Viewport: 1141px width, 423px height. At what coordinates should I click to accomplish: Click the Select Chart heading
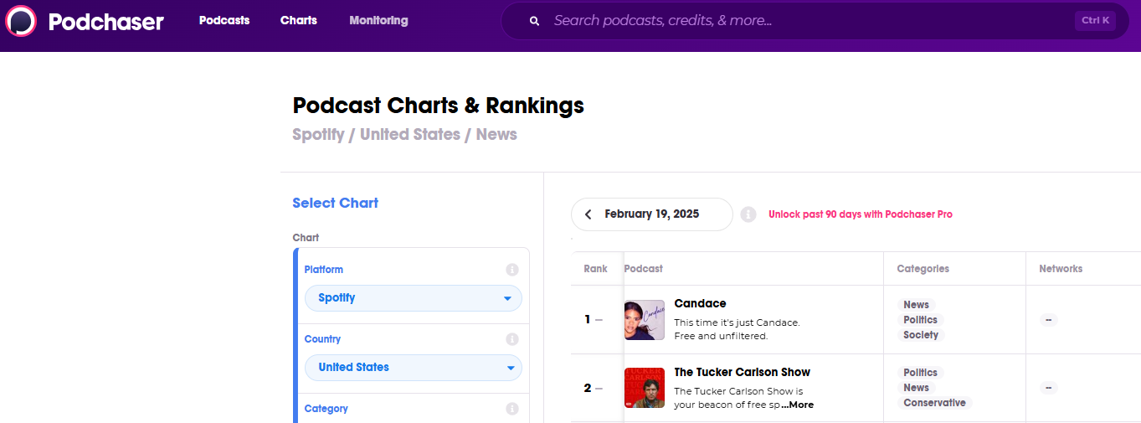(x=335, y=203)
